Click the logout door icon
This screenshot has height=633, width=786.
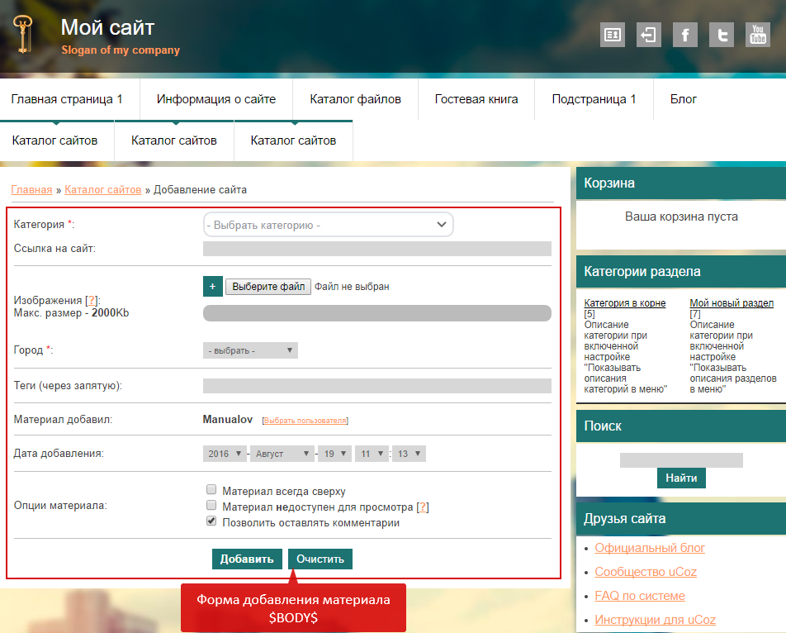(x=649, y=35)
